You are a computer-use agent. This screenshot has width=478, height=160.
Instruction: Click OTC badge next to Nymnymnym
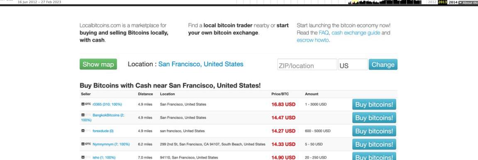(88, 144)
